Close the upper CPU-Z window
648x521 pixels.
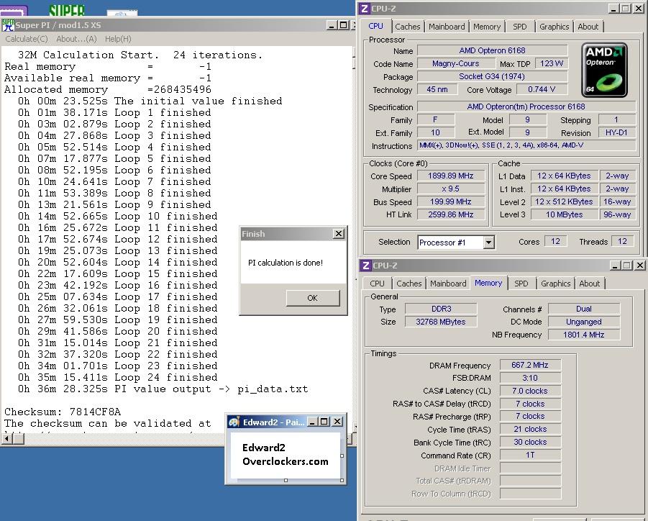pos(639,8)
